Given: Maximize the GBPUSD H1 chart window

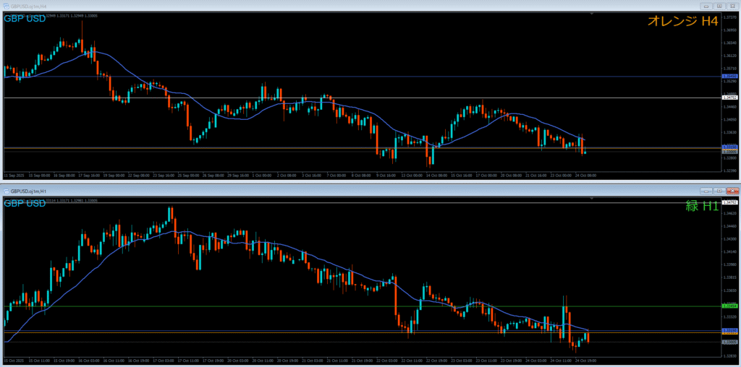Looking at the screenshot, I should pos(719,190).
